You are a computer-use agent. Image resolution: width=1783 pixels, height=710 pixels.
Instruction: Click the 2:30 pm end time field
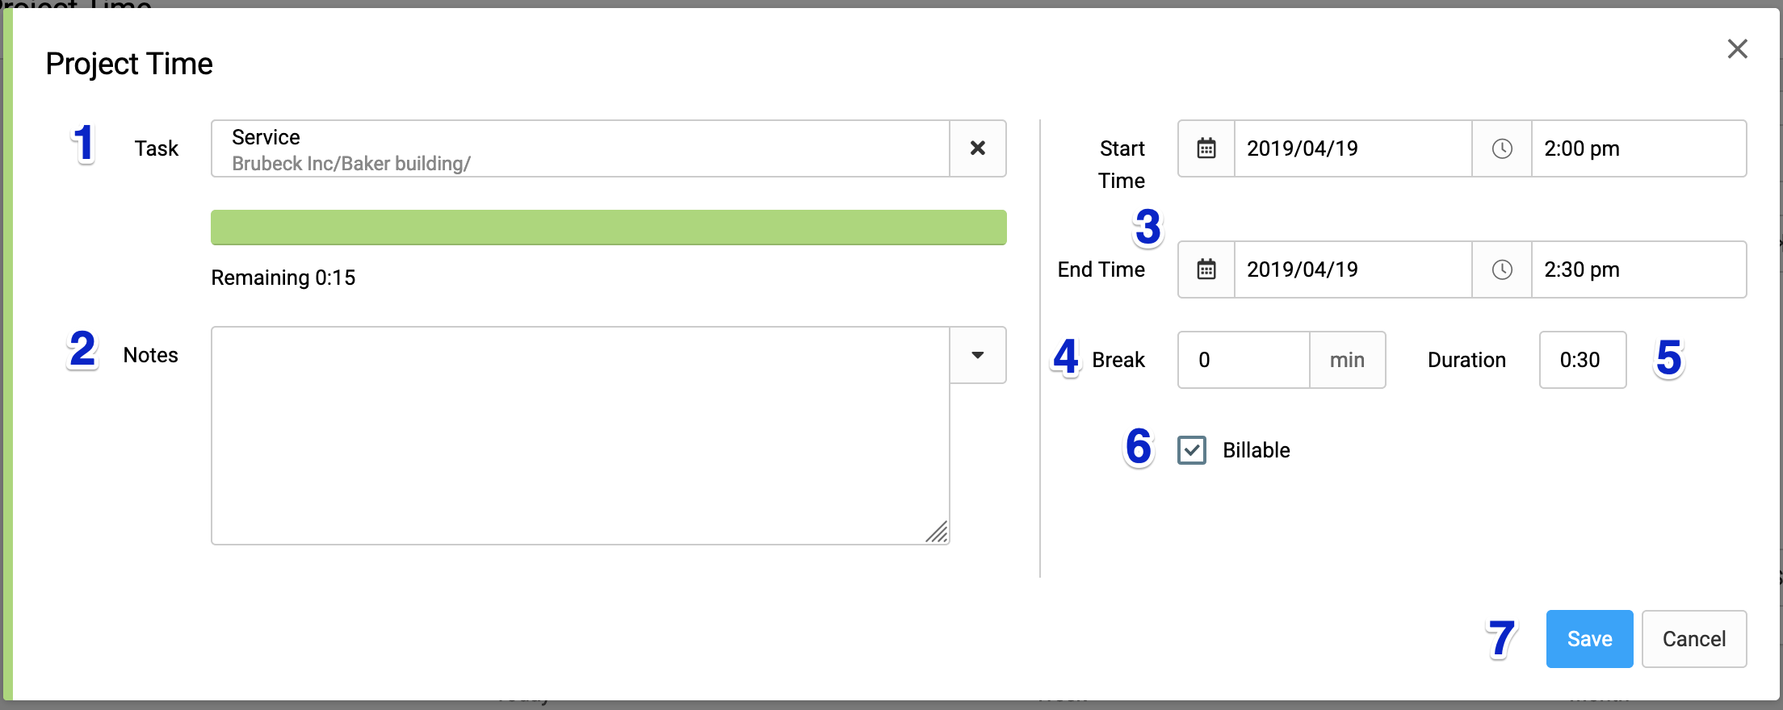[x=1639, y=269]
